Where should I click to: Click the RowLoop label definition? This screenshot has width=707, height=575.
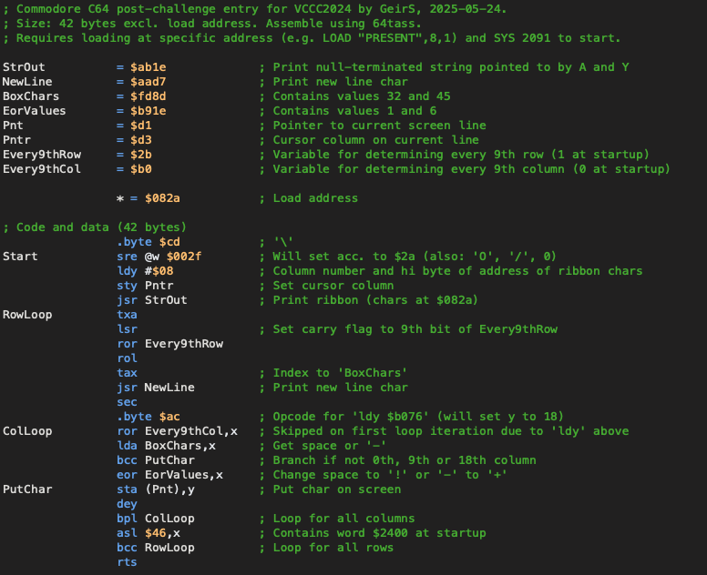tap(27, 315)
